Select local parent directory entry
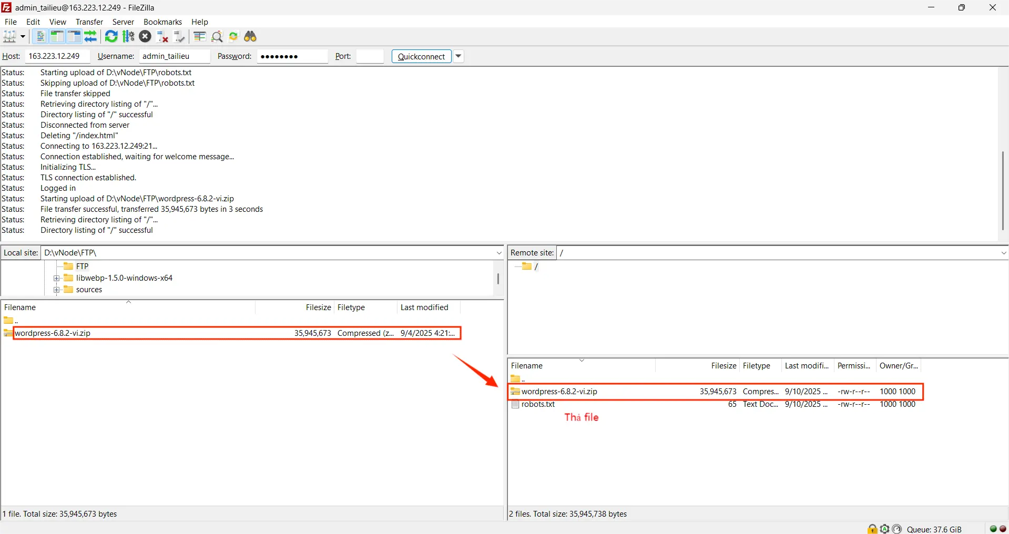This screenshot has width=1009, height=534. 11,321
